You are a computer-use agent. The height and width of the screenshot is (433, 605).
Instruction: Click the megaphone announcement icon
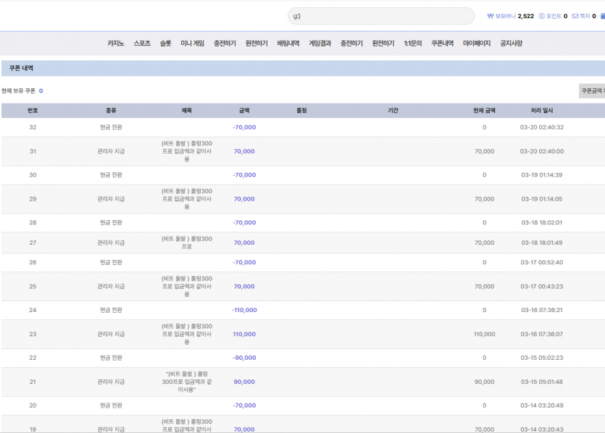tap(297, 17)
